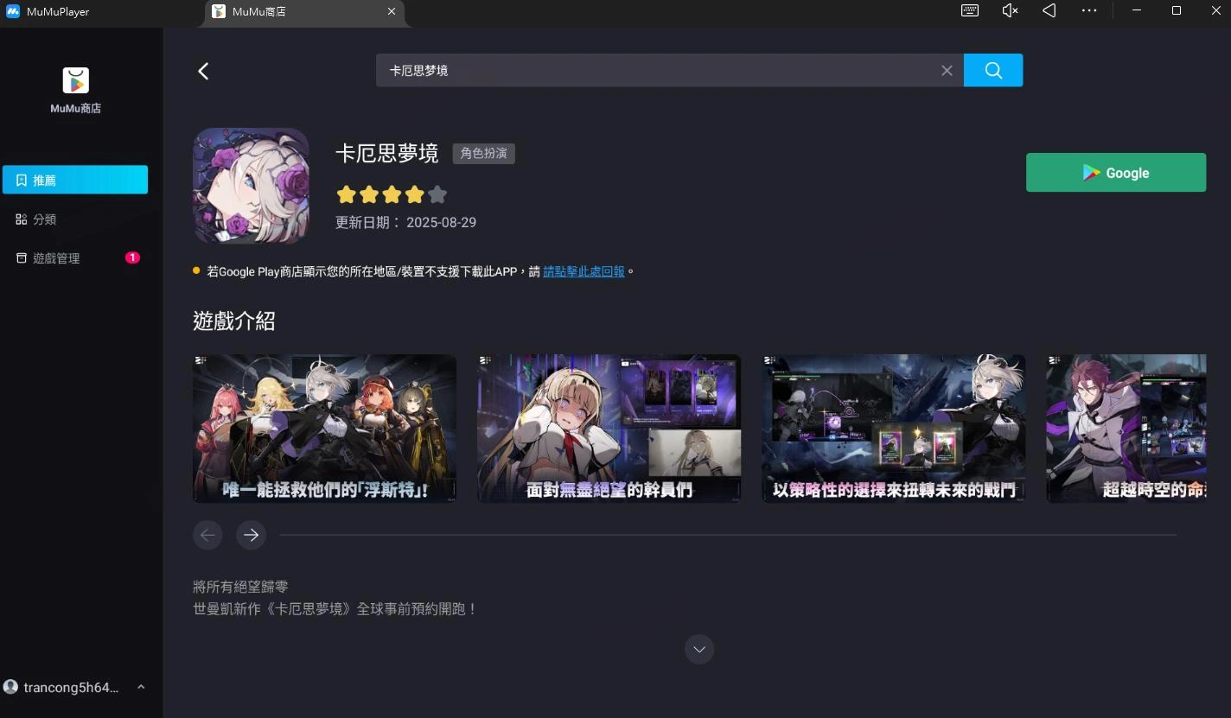Advance the screenshot carousel with the right arrow
The image size is (1231, 718).
251,535
